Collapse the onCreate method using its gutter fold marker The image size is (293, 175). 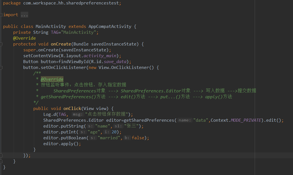click(1, 44)
